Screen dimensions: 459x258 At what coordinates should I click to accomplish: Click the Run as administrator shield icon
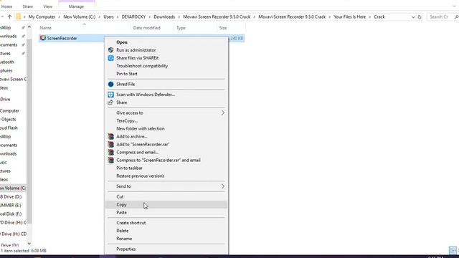[x=110, y=50]
